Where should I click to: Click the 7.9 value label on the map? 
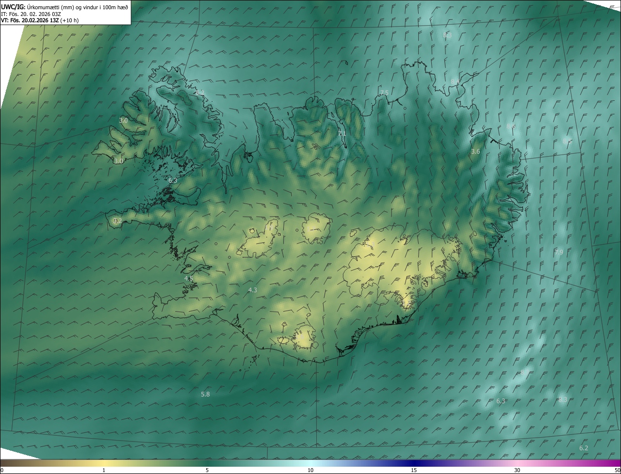tap(559, 252)
